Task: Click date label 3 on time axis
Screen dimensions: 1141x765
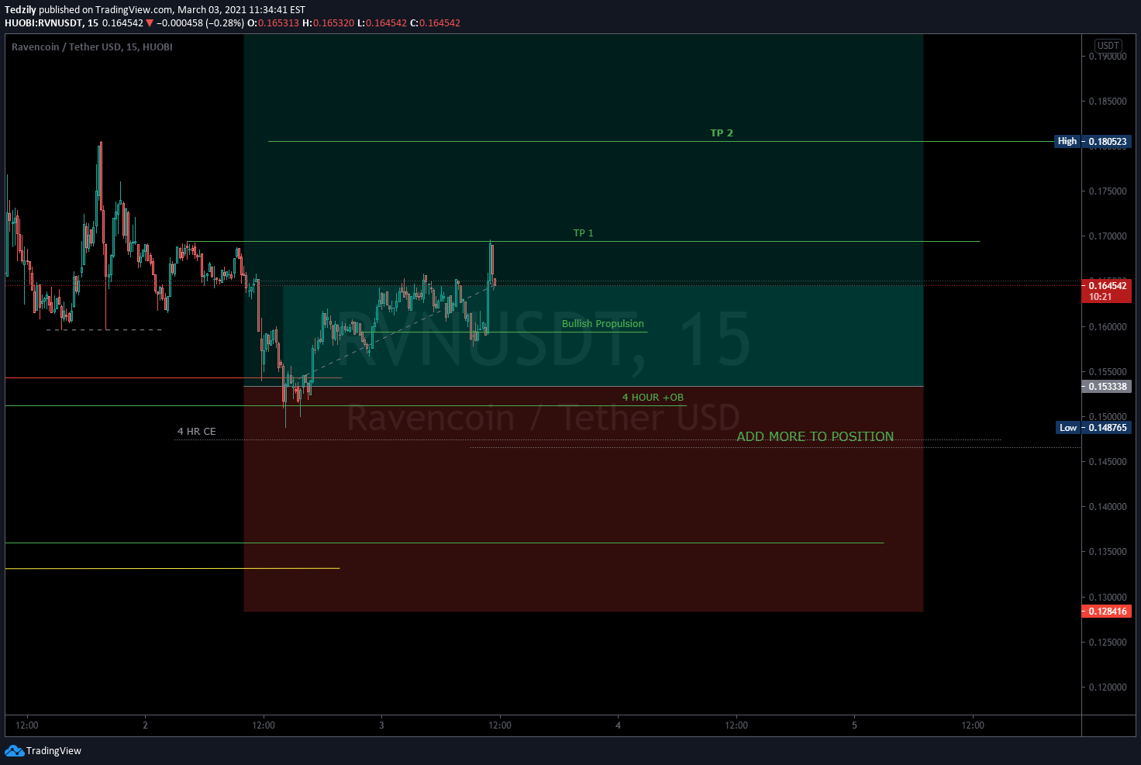Action: pyautogui.click(x=381, y=725)
